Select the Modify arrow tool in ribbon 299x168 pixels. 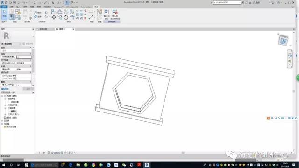(x=4, y=14)
